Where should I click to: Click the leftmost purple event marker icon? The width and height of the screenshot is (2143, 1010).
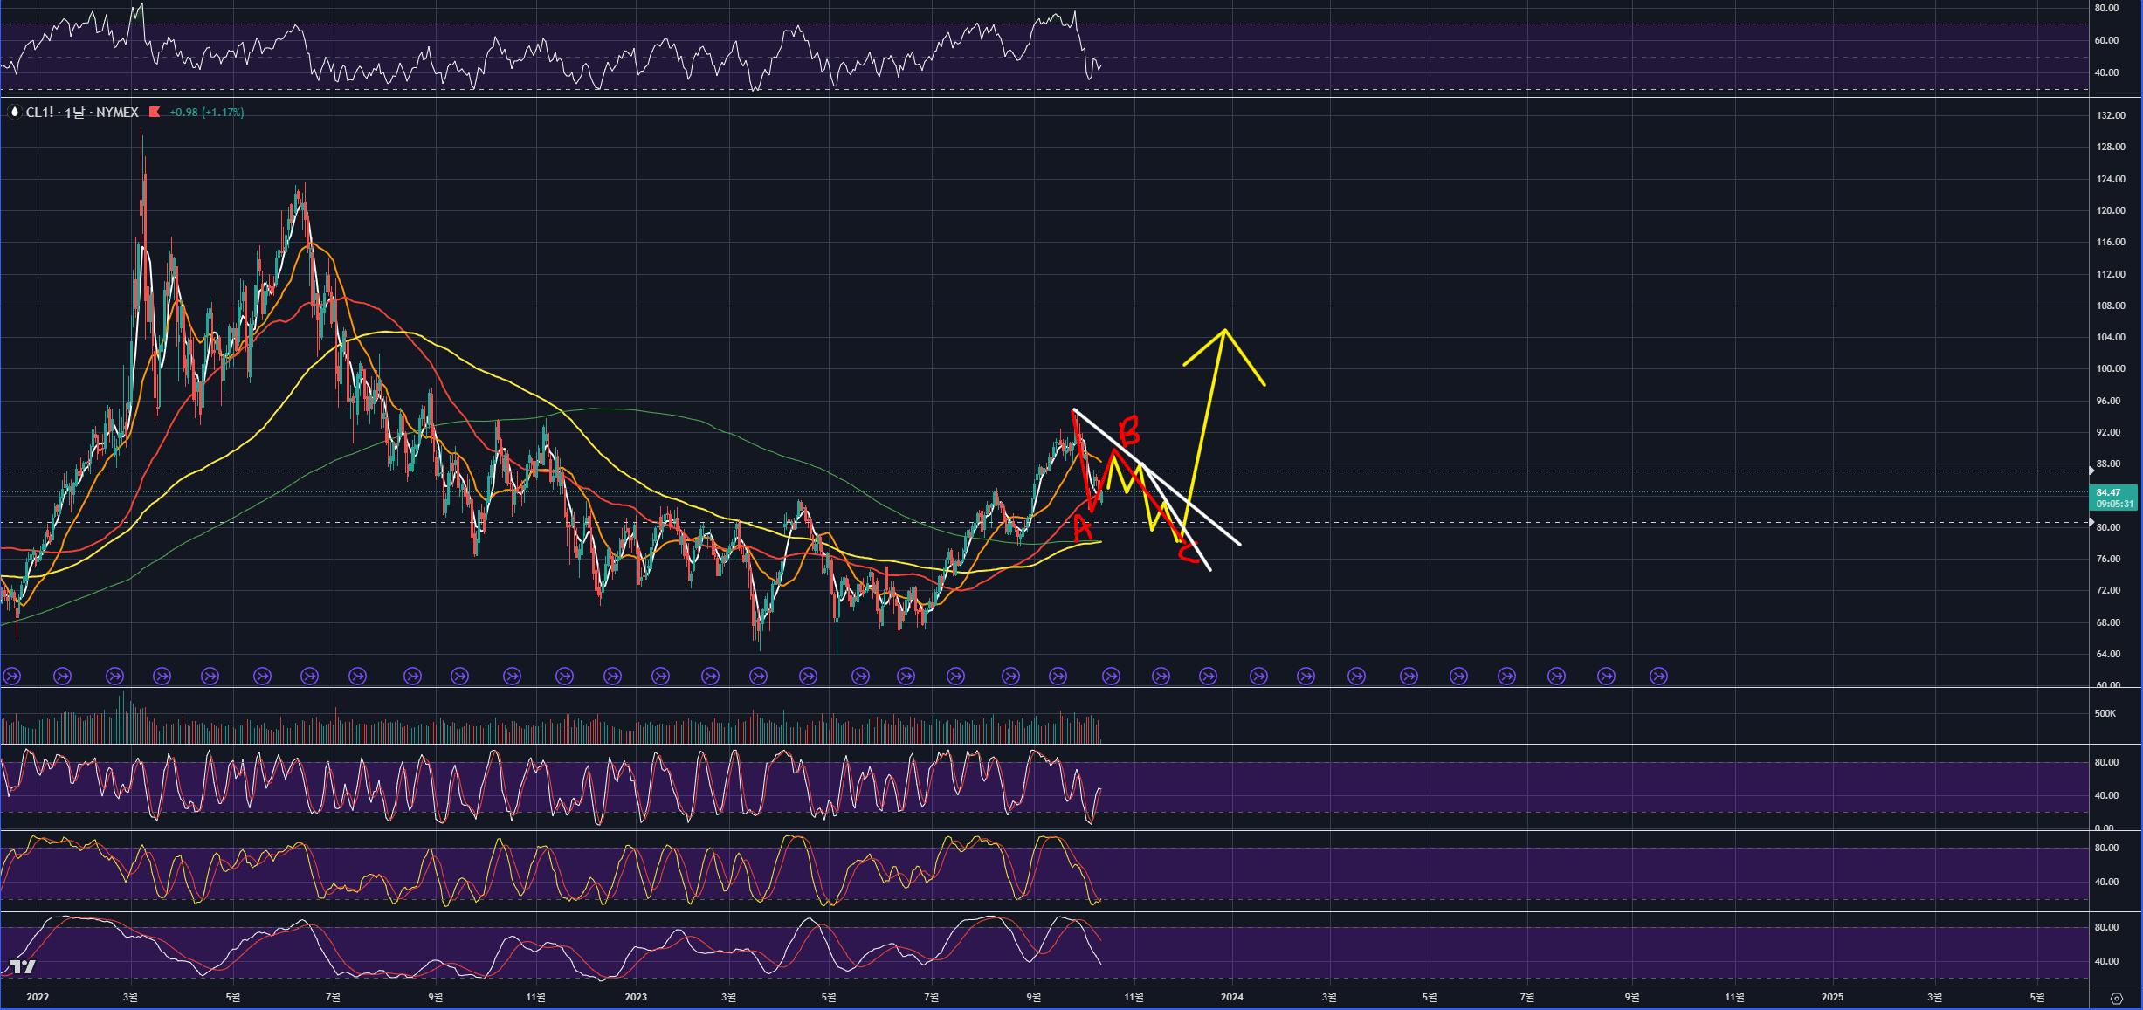point(12,676)
